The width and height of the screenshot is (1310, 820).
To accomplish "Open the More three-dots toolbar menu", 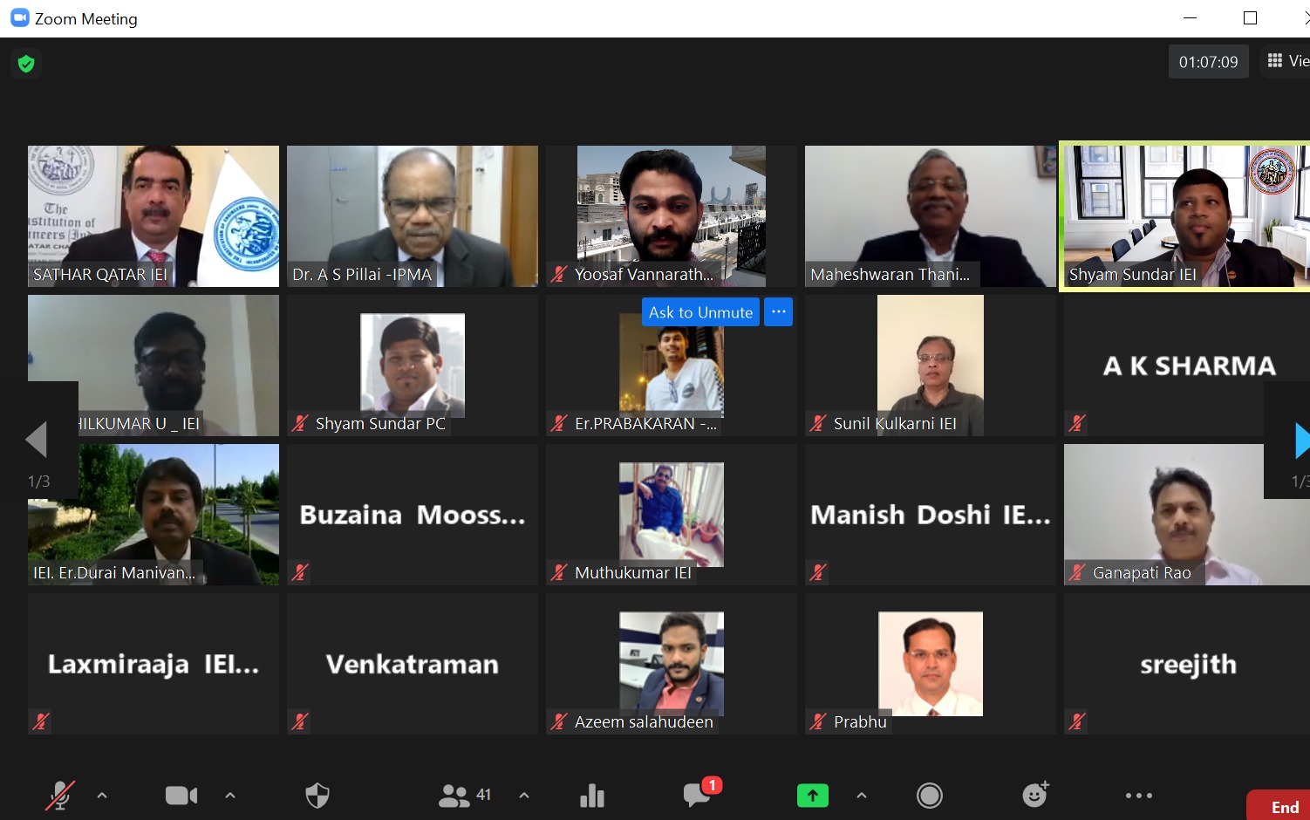I will (1139, 795).
